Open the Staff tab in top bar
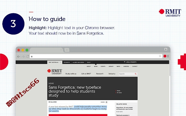The width and height of the screenshot is (186, 116). (89, 62)
